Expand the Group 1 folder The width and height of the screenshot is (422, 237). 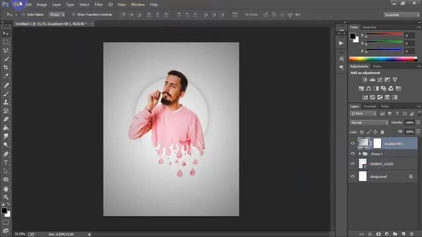pos(359,153)
